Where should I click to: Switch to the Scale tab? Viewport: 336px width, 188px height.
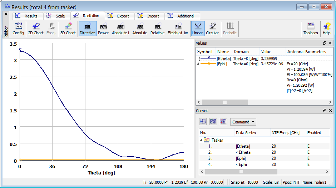tap(57, 16)
